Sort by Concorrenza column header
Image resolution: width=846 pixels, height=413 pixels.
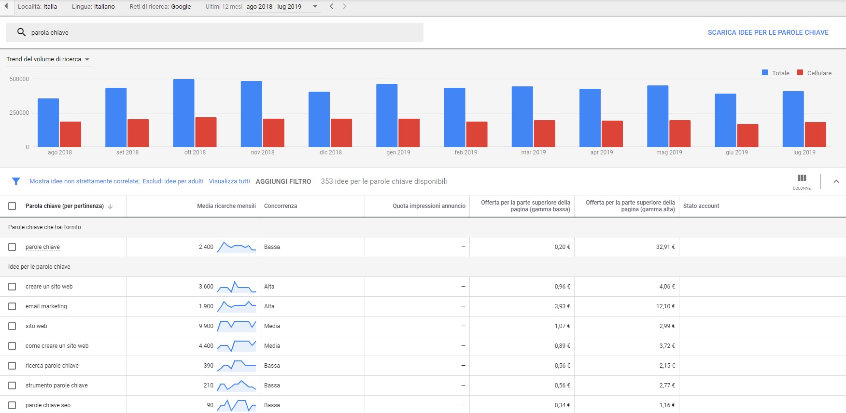tap(281, 206)
